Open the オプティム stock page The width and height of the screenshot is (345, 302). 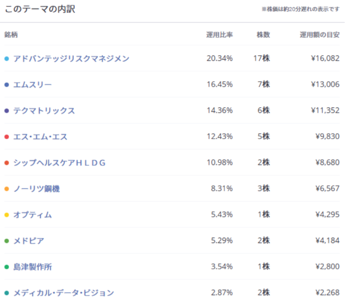point(32,214)
